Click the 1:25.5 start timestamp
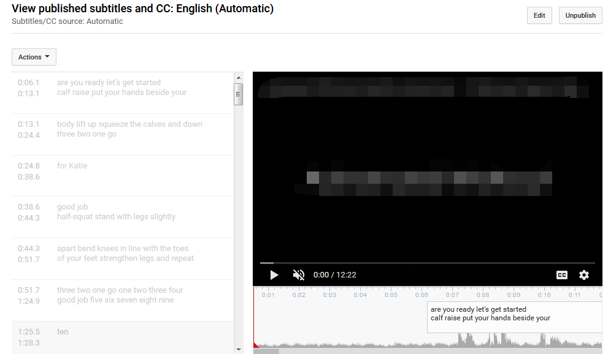608x354 pixels. tap(29, 332)
